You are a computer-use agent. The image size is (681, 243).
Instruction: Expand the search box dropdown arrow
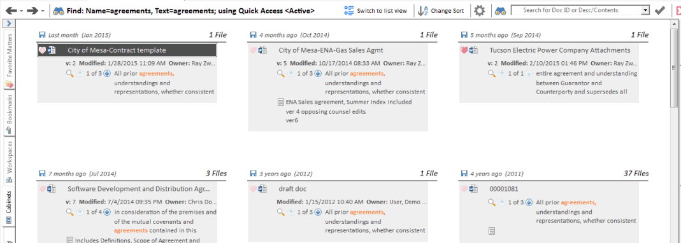point(645,10)
